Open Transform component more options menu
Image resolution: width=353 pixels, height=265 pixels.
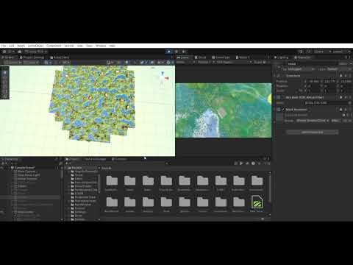click(350, 76)
